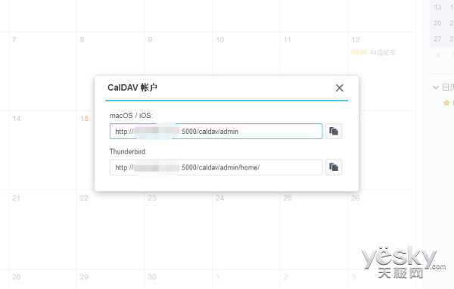Copy the macOS / iOS CalDAV URL

point(334,131)
